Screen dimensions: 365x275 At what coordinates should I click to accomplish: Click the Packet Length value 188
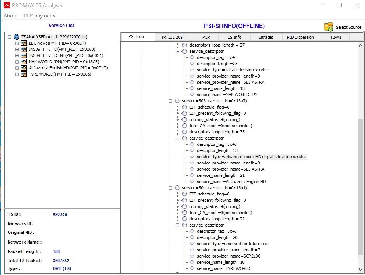click(56, 251)
